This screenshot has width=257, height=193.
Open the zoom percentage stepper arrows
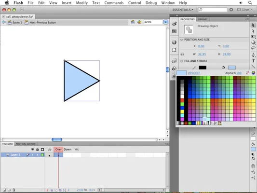pos(166,22)
